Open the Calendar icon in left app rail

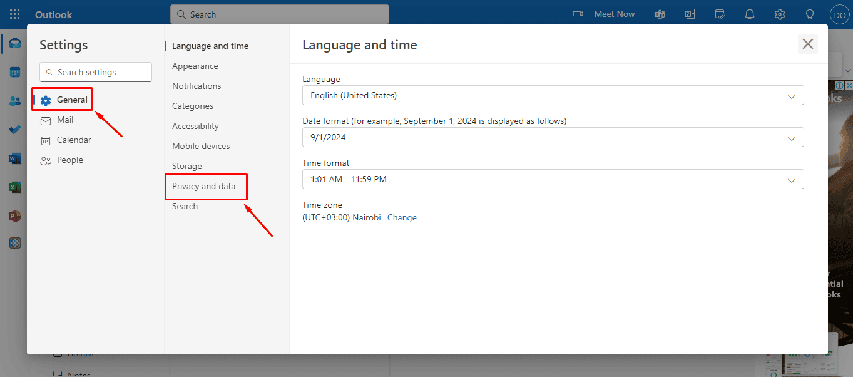pos(15,72)
